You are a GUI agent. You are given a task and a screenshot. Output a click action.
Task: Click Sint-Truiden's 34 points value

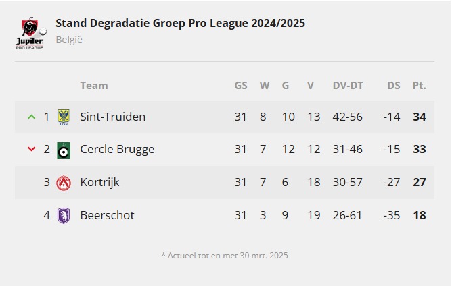(x=420, y=117)
